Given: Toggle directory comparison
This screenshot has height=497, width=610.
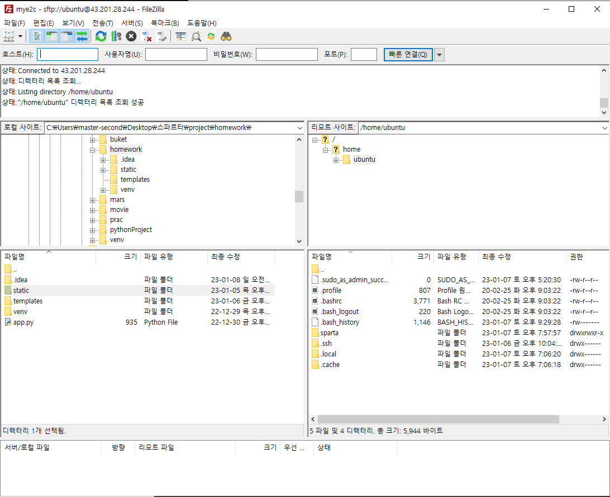Looking at the screenshot, I should point(196,36).
